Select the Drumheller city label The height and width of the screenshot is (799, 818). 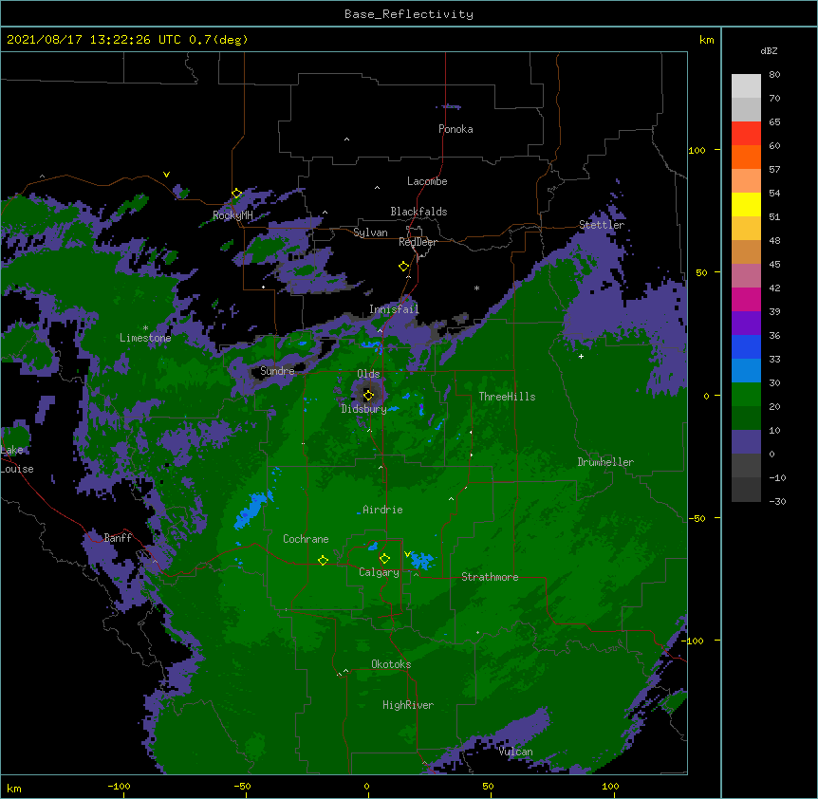click(605, 462)
